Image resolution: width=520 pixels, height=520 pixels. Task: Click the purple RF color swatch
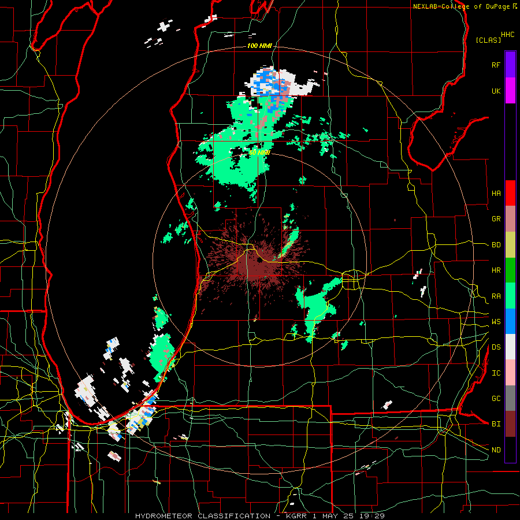point(510,65)
